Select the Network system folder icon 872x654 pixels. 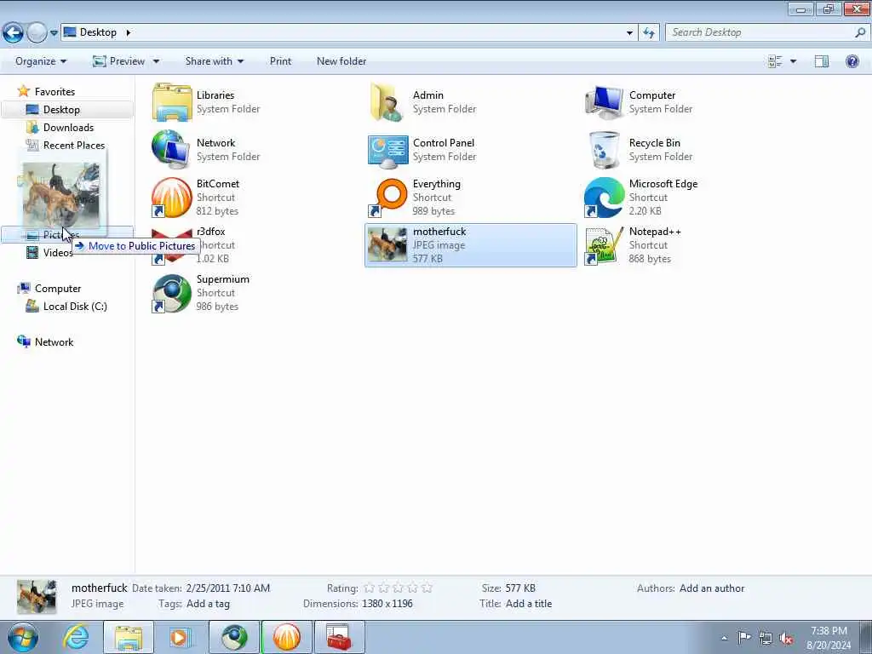point(172,150)
